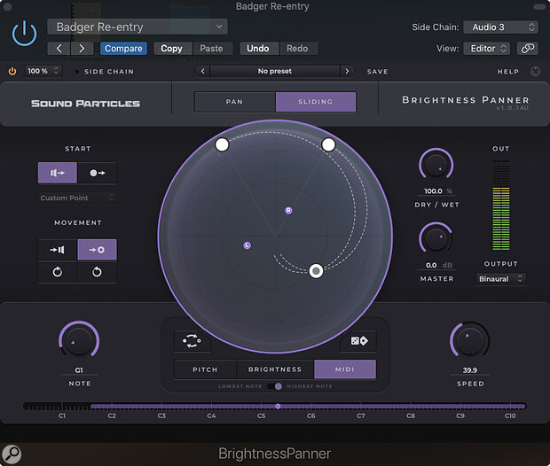Choose movement toward point icon

[98, 250]
